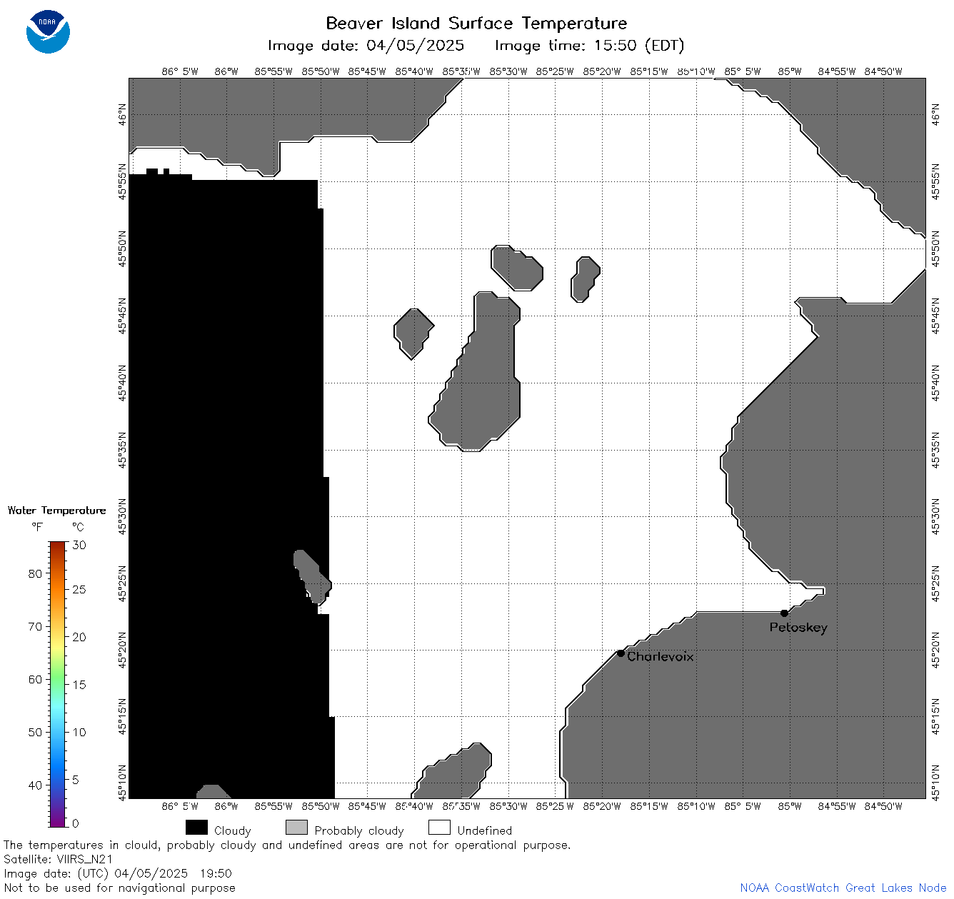Click the 'Undefined' legend label text
This screenshot has width=954, height=899.
485,830
